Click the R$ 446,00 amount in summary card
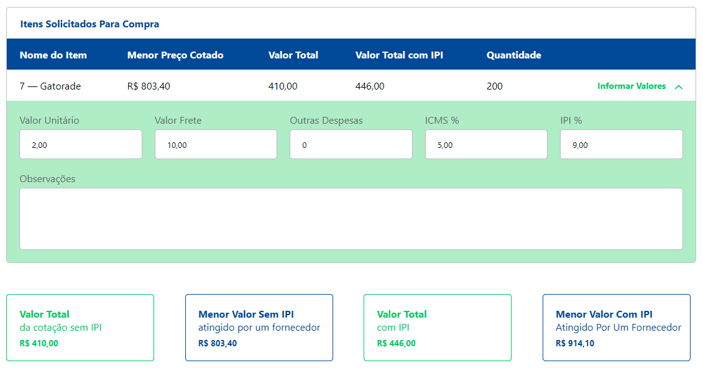The width and height of the screenshot is (703, 368). pos(397,343)
